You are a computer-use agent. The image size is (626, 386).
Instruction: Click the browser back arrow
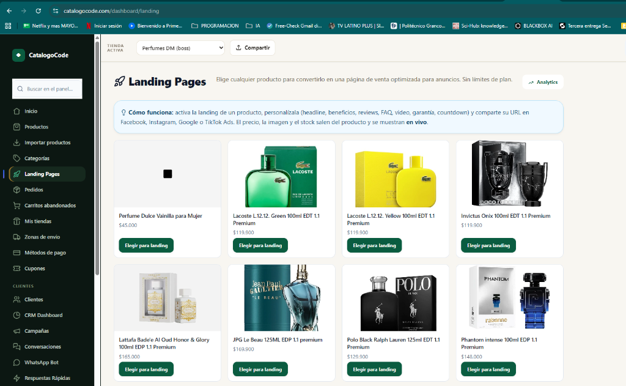[9, 11]
